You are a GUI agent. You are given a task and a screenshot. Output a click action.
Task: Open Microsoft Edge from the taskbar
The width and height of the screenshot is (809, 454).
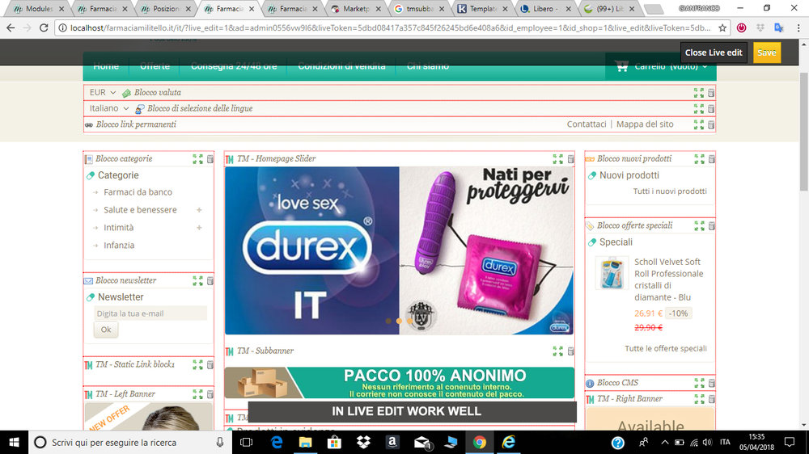pyautogui.click(x=277, y=442)
